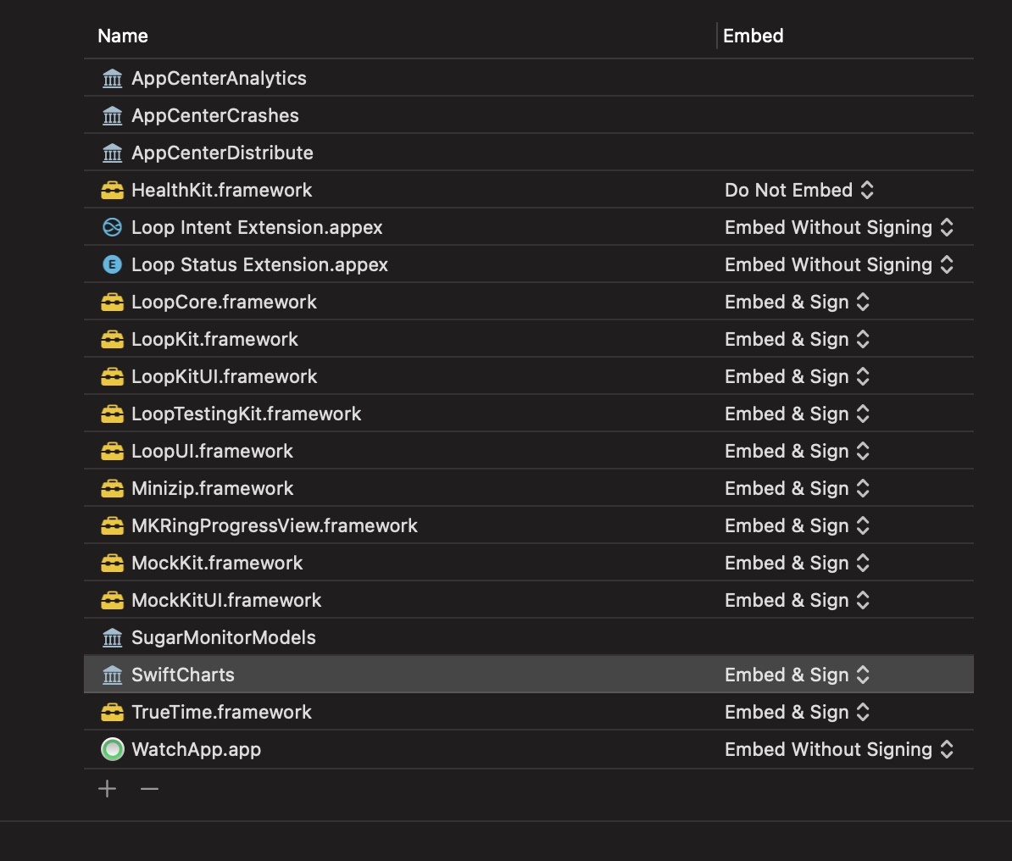The width and height of the screenshot is (1012, 861).
Task: Click the LoopUI.framework toolbox icon
Action: [112, 451]
